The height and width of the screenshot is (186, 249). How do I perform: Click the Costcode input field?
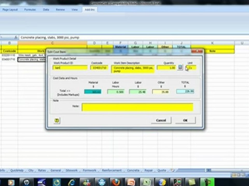[99, 68]
